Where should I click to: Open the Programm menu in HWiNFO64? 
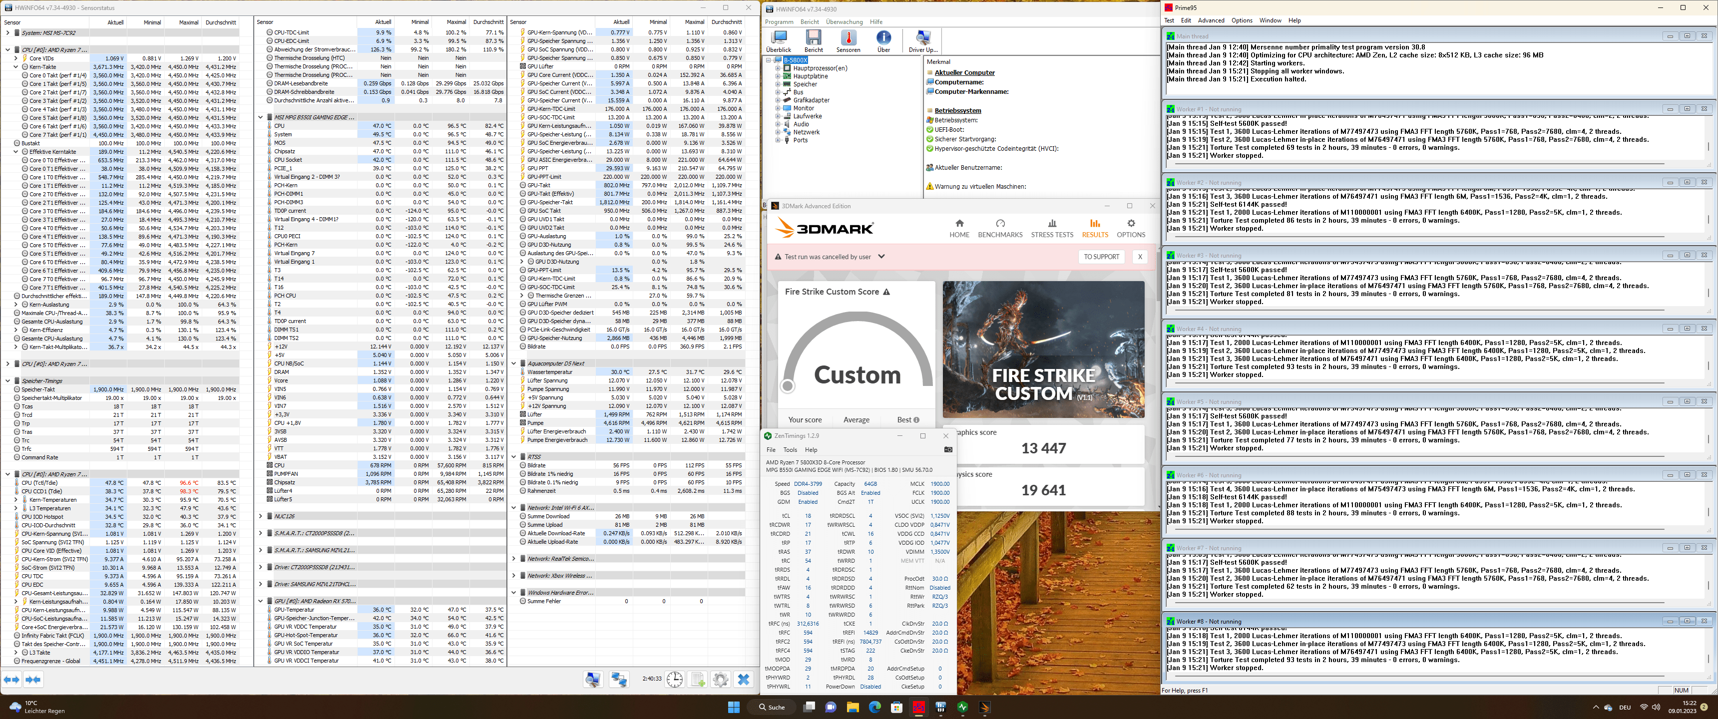point(779,22)
